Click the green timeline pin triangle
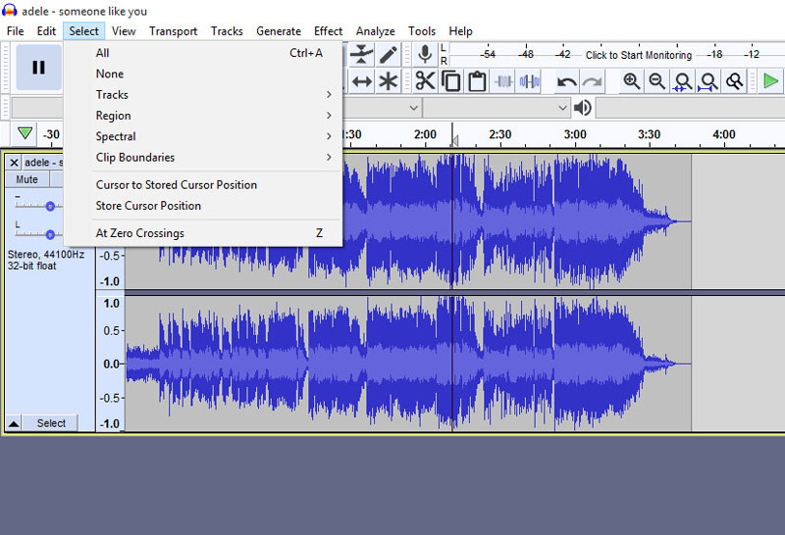The height and width of the screenshot is (535, 785). point(25,134)
